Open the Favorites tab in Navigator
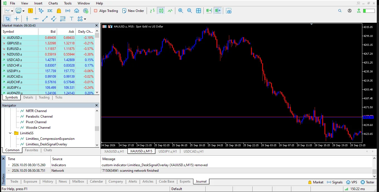This screenshot has width=379, height=192. click(31, 150)
